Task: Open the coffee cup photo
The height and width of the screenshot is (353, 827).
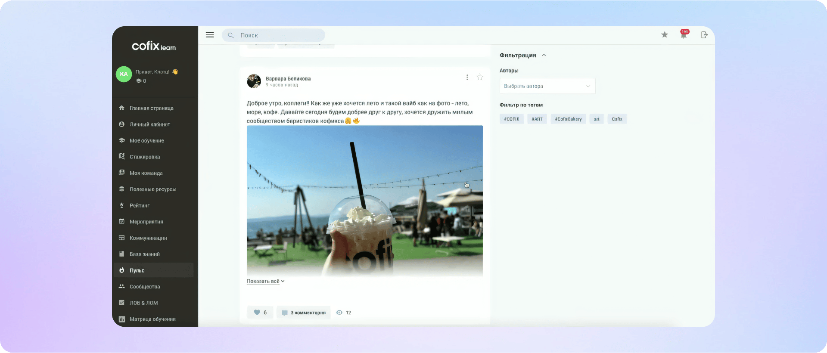Action: pos(364,200)
